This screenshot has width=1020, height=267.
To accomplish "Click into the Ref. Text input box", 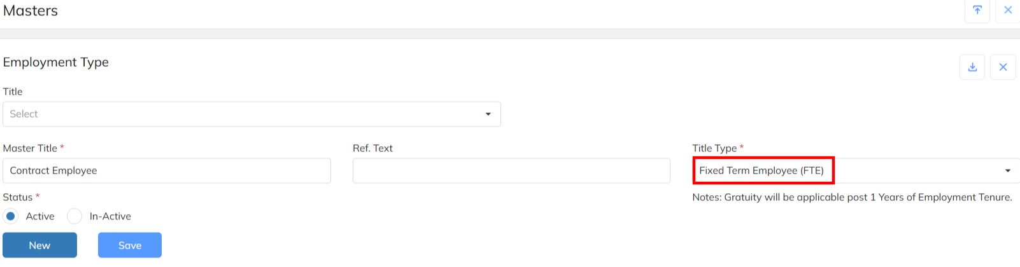I will pyautogui.click(x=511, y=171).
